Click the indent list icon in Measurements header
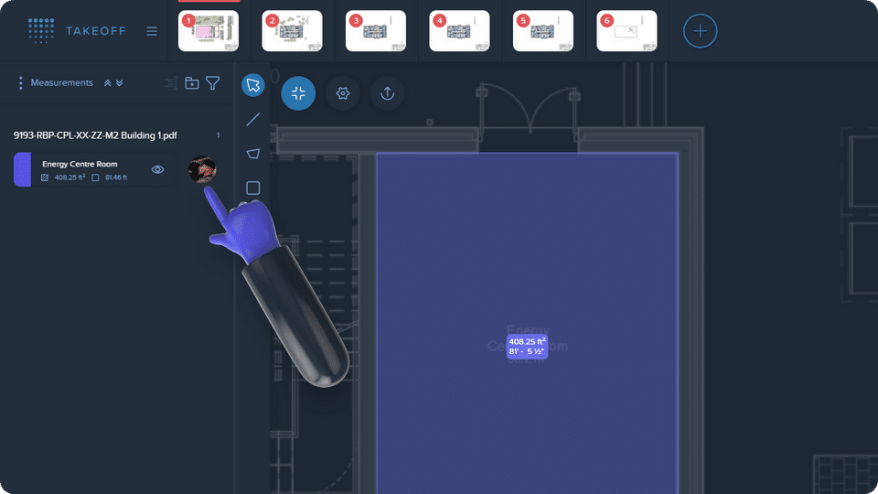 pos(171,83)
